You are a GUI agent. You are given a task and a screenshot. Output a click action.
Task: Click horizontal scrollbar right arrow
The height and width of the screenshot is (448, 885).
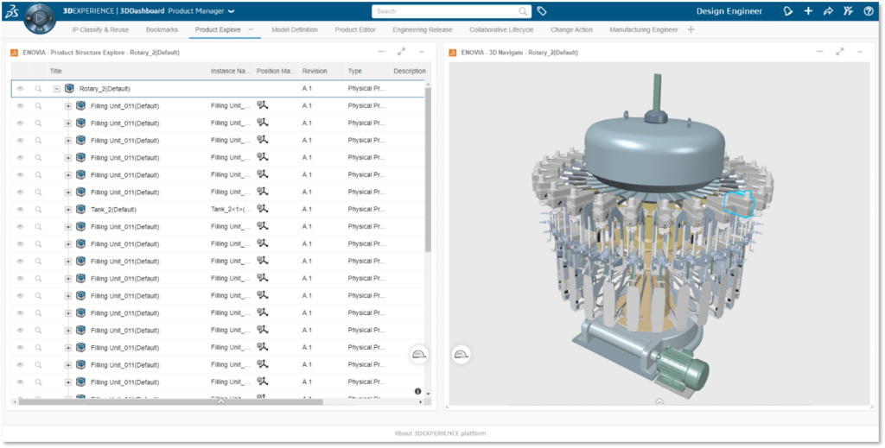[421, 401]
